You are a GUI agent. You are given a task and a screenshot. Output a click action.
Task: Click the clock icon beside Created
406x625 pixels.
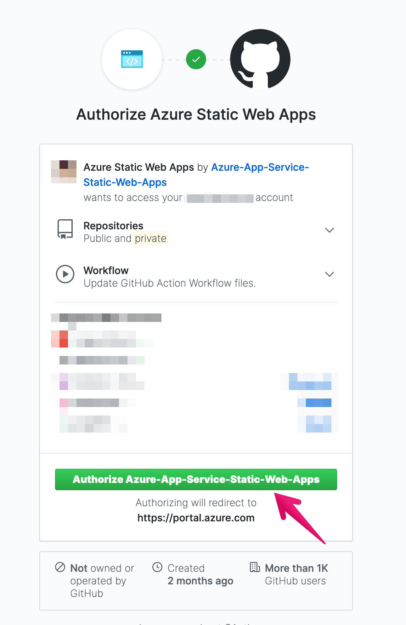coord(157,567)
